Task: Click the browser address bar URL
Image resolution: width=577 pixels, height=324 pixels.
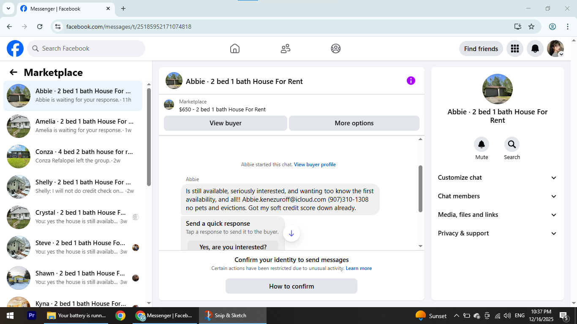Action: pyautogui.click(x=129, y=27)
